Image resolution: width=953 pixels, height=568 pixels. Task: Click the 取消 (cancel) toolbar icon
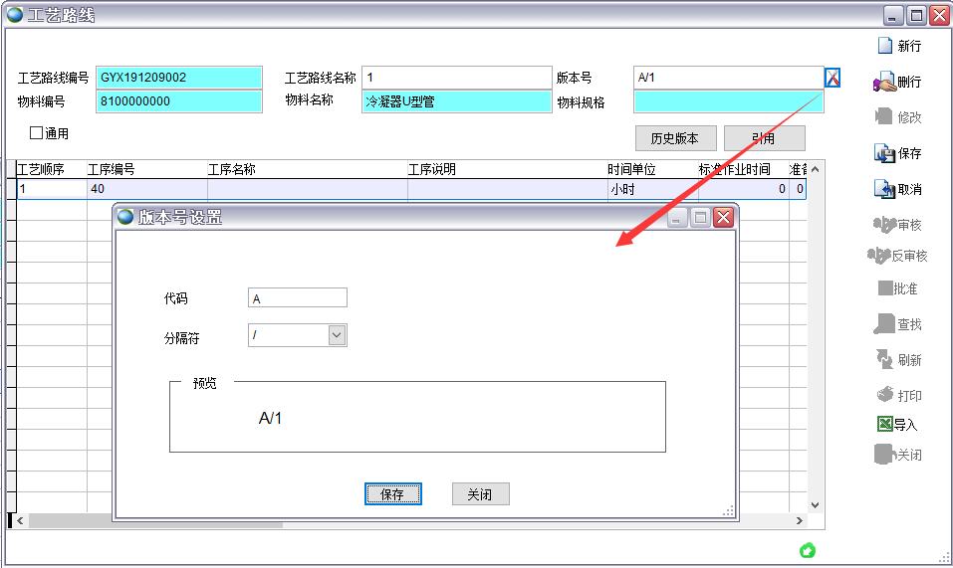click(883, 189)
